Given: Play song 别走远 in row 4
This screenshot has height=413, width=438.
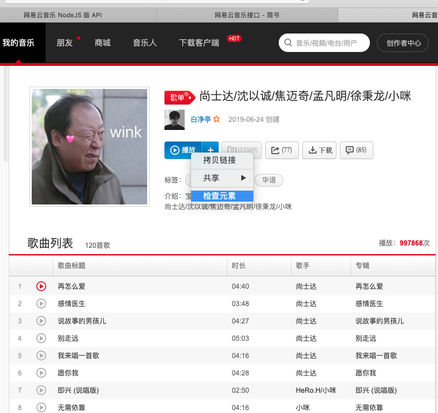Looking at the screenshot, I should (x=41, y=338).
